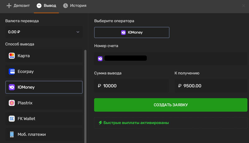Click the ЮMoney purple icon in the method list
Viewport: 249px width, 143px height.
[x=12, y=87]
